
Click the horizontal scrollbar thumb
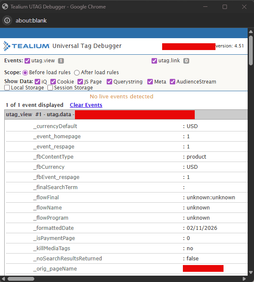pyautogui.click(x=21, y=279)
